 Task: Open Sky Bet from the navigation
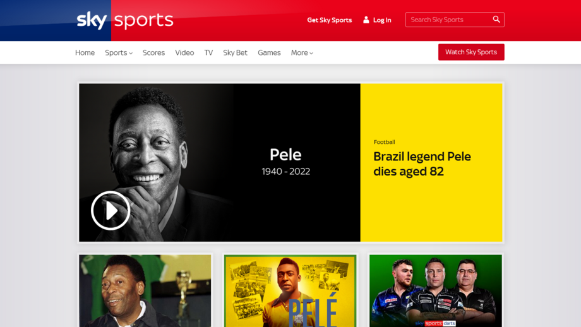click(x=236, y=52)
